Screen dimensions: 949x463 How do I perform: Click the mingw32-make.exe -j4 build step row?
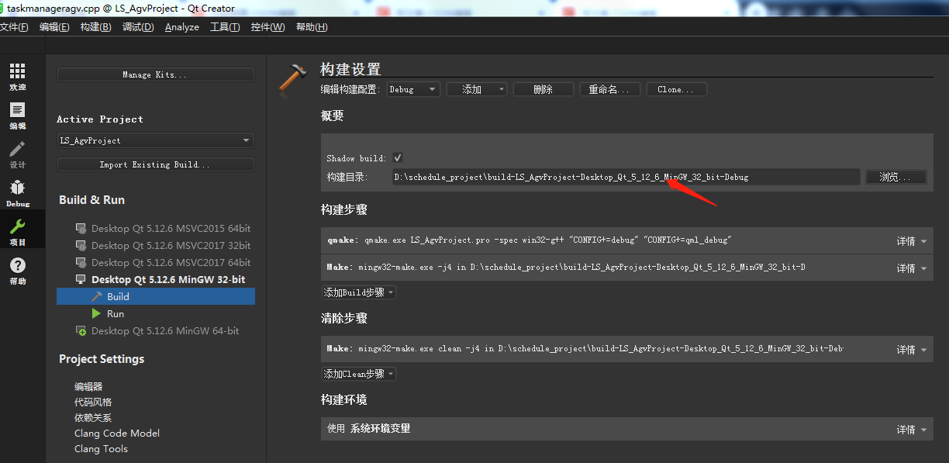627,268
